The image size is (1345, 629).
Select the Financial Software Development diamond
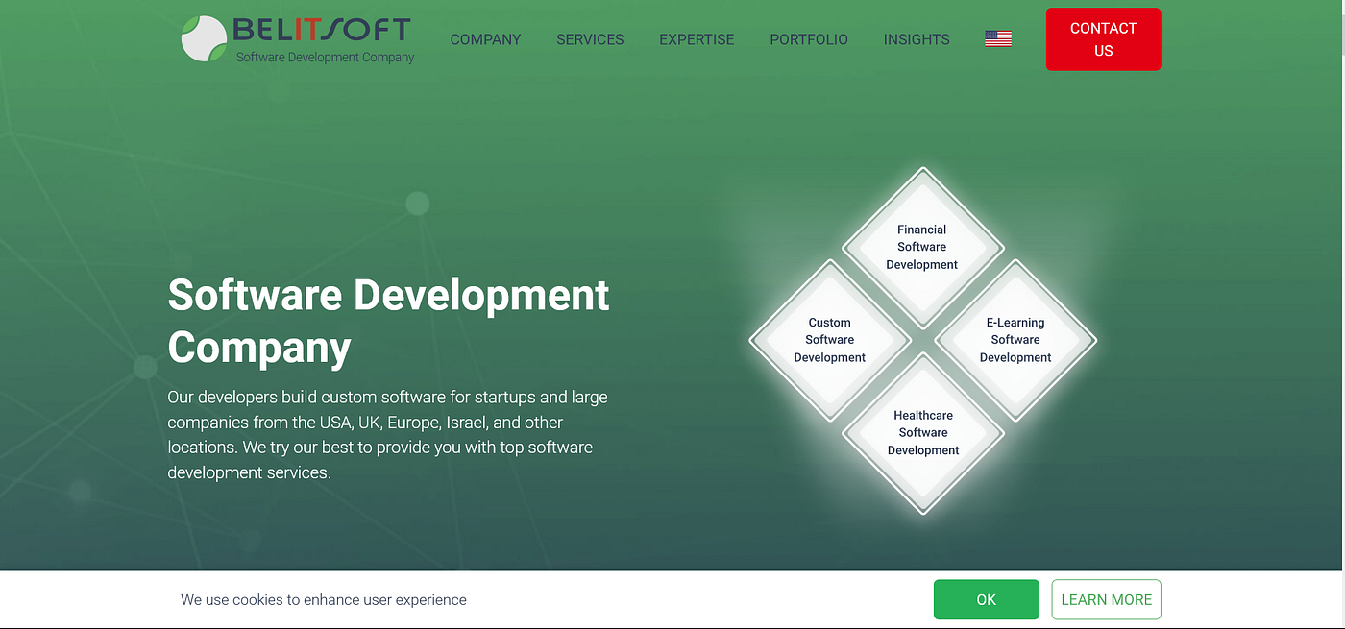click(921, 247)
